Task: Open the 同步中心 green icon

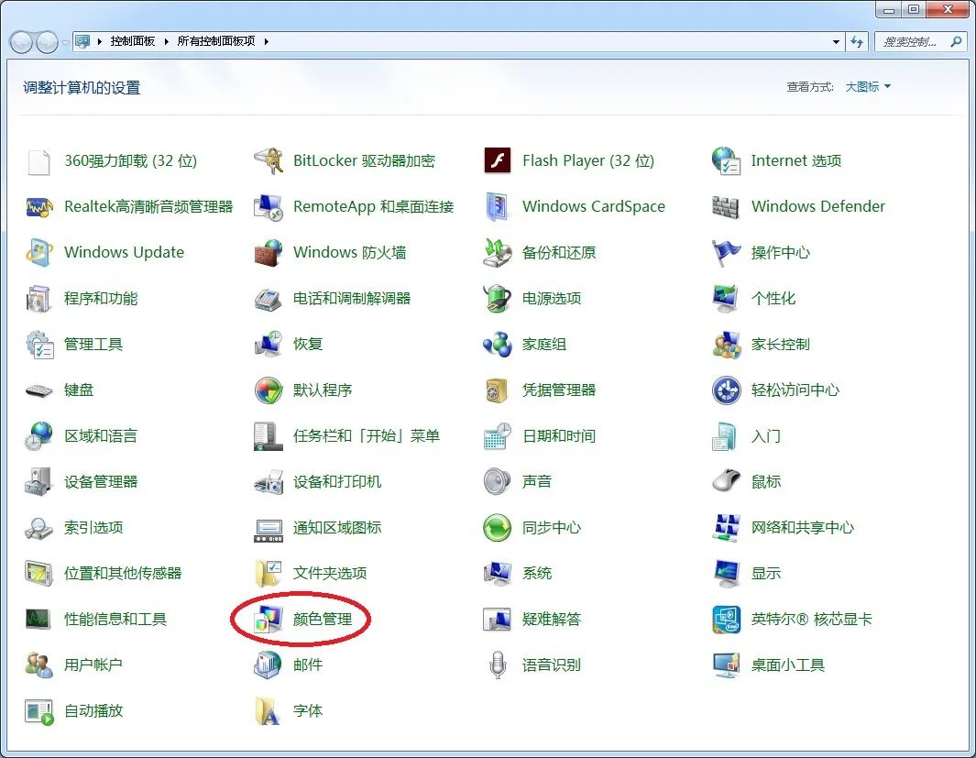Action: 498,528
